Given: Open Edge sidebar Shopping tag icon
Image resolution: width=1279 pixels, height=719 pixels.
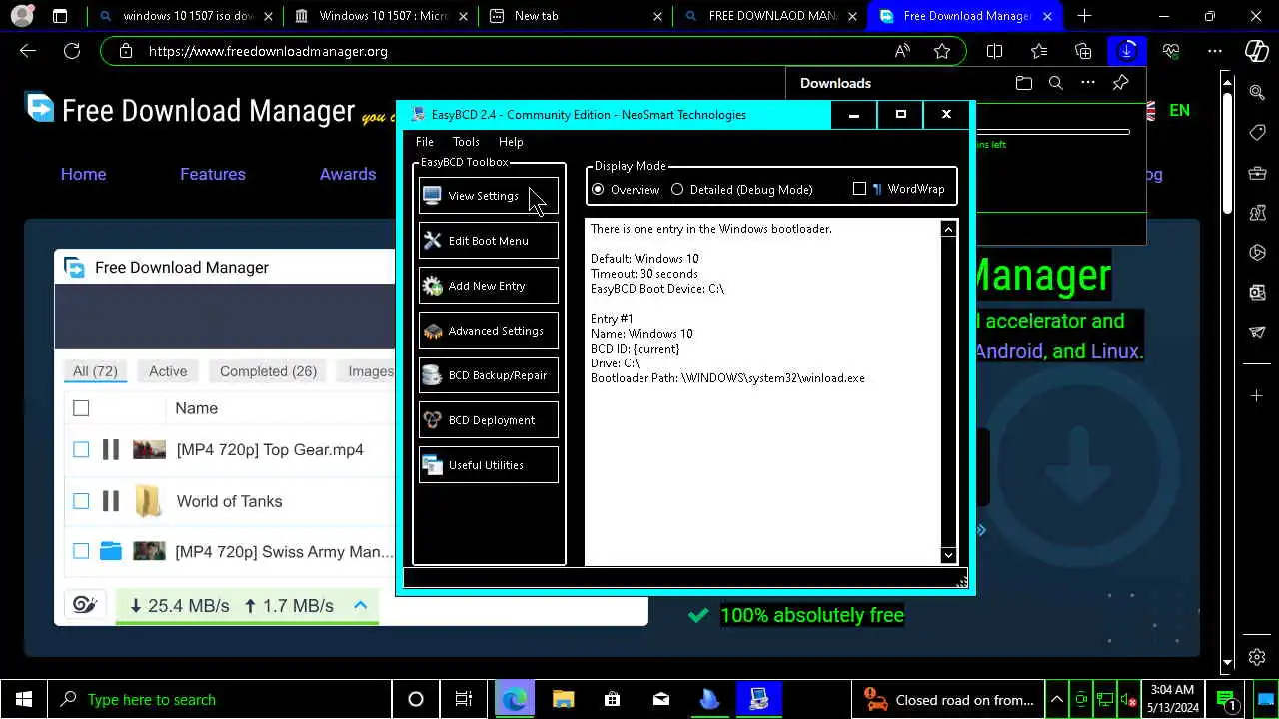Looking at the screenshot, I should [x=1257, y=132].
